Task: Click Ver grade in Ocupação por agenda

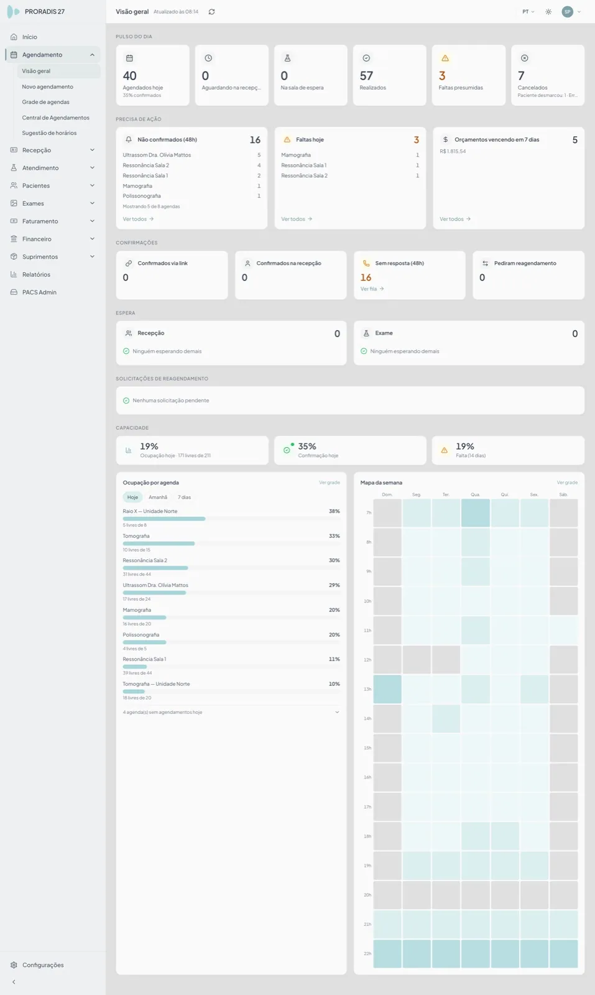Action: click(x=330, y=483)
